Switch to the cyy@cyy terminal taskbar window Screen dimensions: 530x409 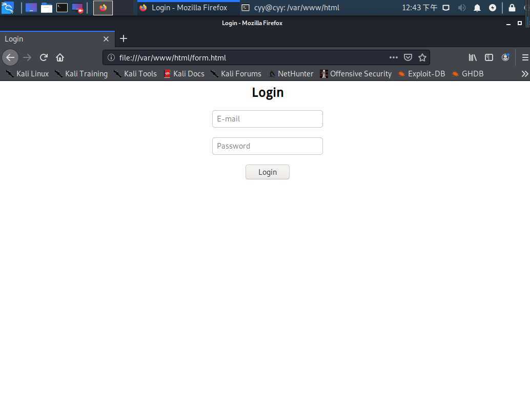click(291, 8)
